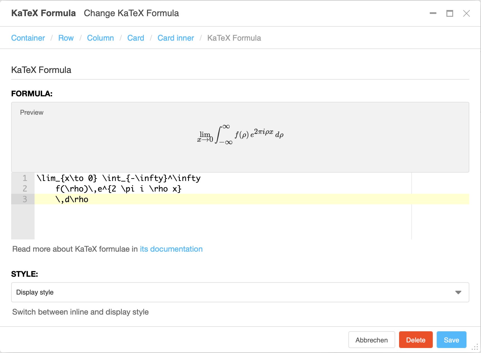Select Column in the breadcrumb trail

point(100,38)
